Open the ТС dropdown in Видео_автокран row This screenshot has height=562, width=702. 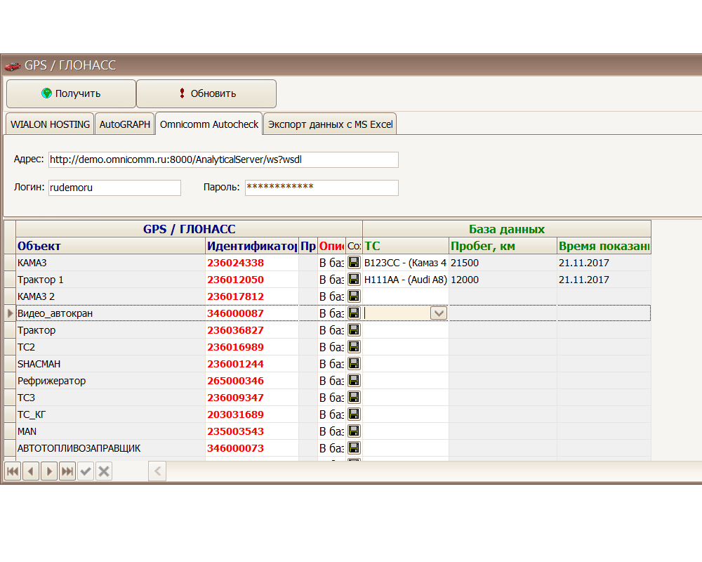click(438, 313)
